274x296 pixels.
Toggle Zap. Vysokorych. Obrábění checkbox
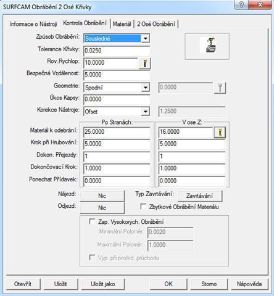92,221
